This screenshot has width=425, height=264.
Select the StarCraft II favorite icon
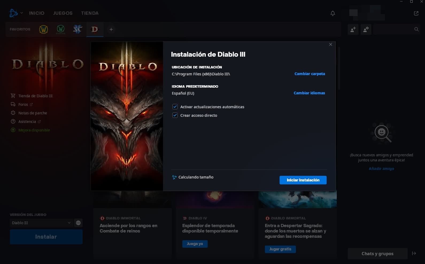(x=78, y=29)
